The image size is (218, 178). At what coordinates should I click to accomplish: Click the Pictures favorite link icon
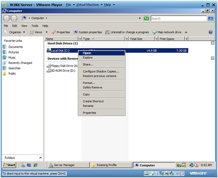pos(5,52)
